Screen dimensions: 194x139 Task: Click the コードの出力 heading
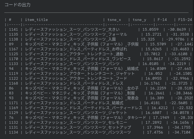pyautogui.click(x=17, y=5)
